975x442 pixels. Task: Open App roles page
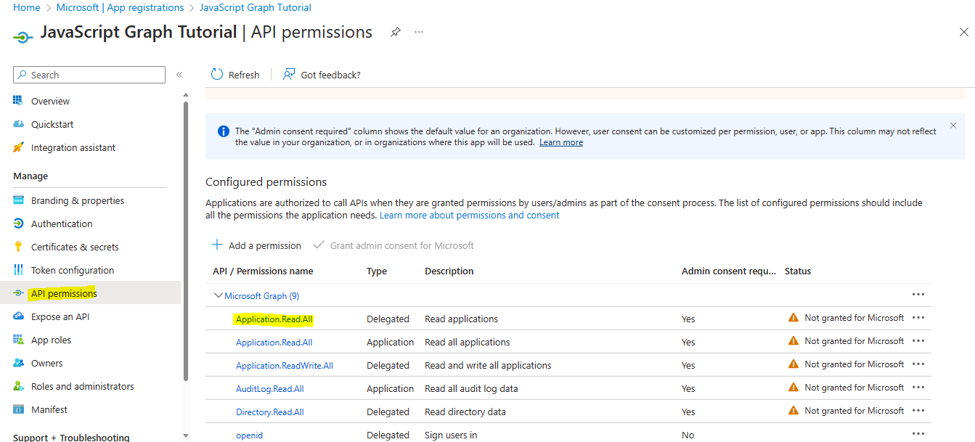51,340
